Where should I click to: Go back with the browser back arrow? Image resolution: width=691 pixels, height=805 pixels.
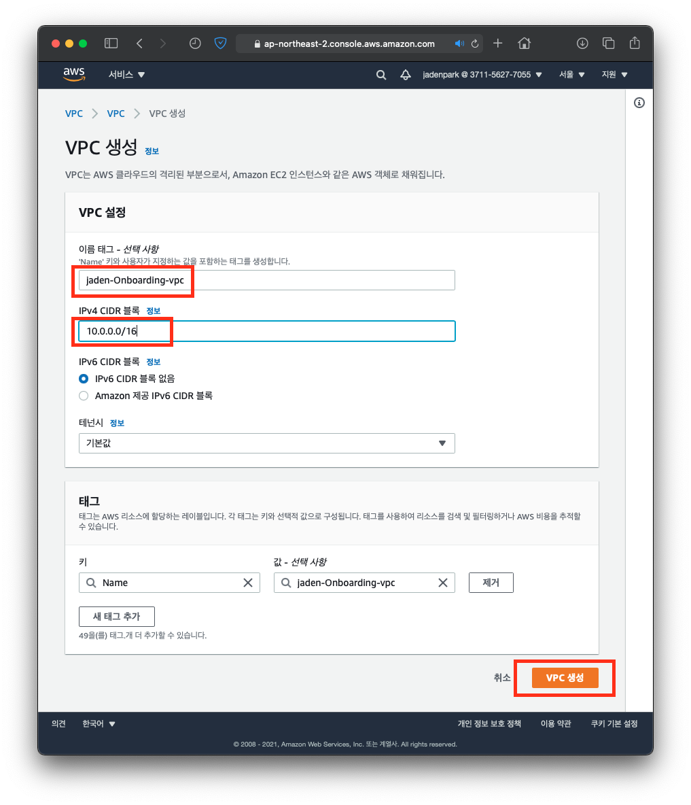click(x=139, y=43)
